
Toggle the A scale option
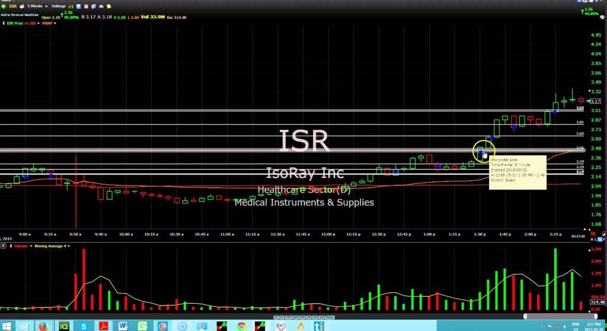[x=592, y=240]
